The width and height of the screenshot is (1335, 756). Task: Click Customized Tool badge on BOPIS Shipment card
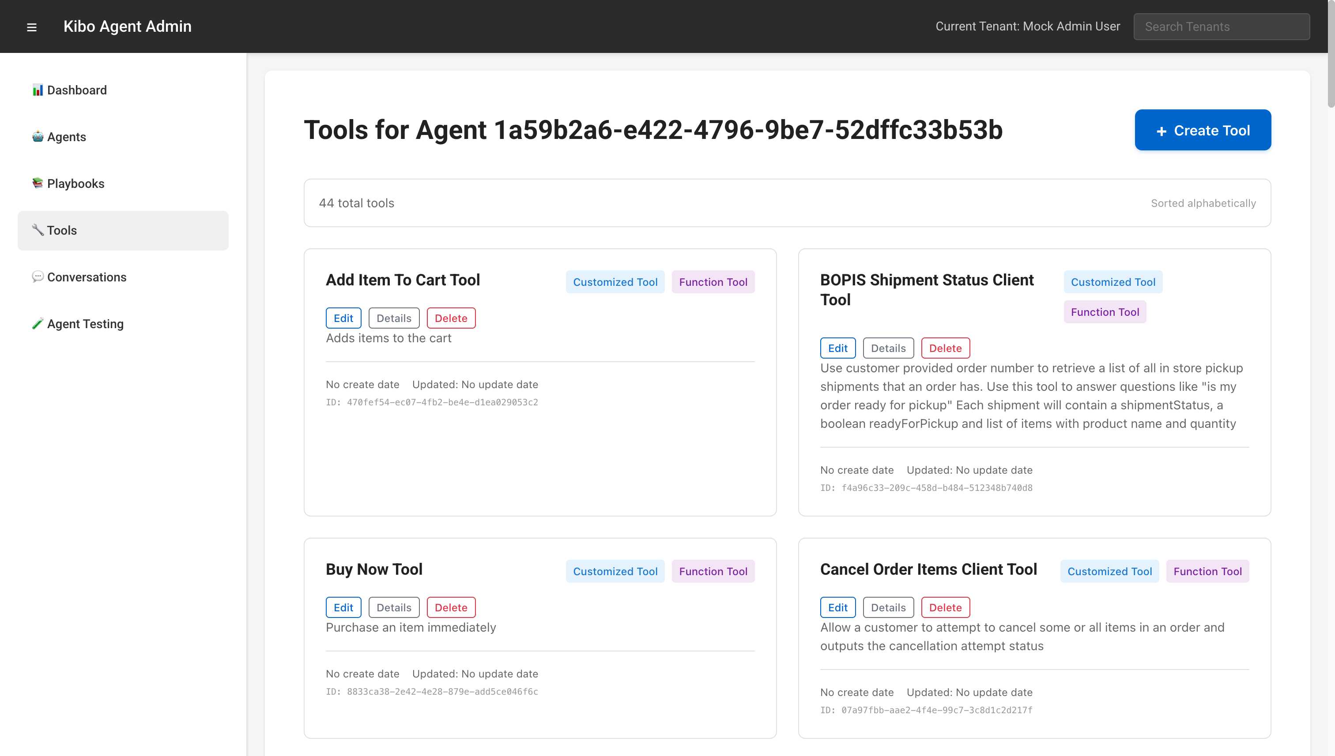pos(1113,282)
